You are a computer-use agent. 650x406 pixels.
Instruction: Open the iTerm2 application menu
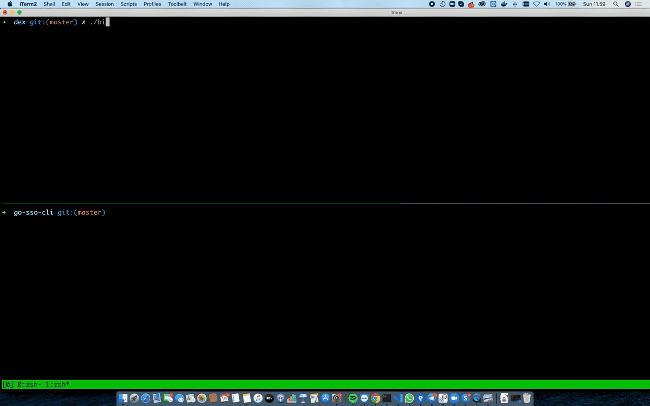(28, 4)
